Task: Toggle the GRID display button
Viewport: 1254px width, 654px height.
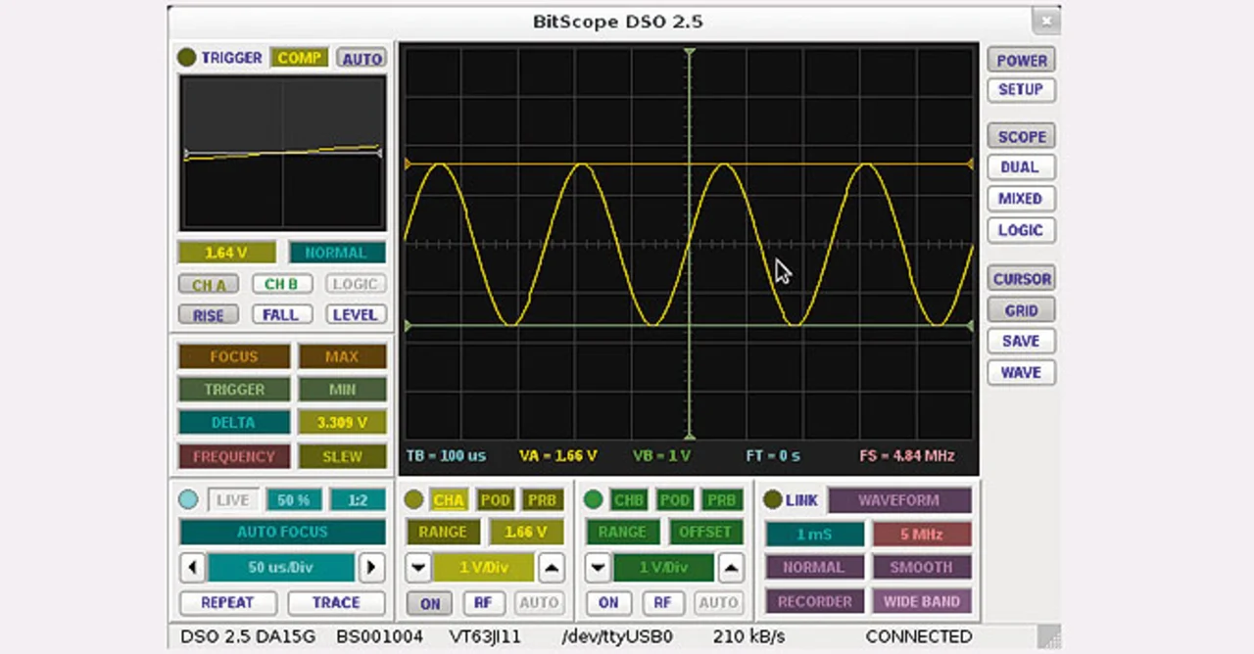Action: click(x=1021, y=310)
